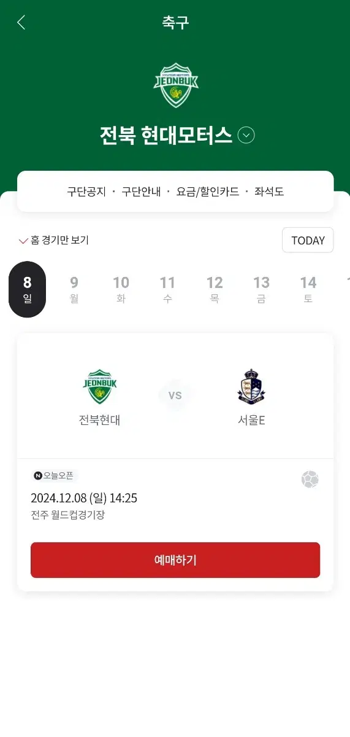Open the Jeonbuk emblem in the header

(x=175, y=85)
